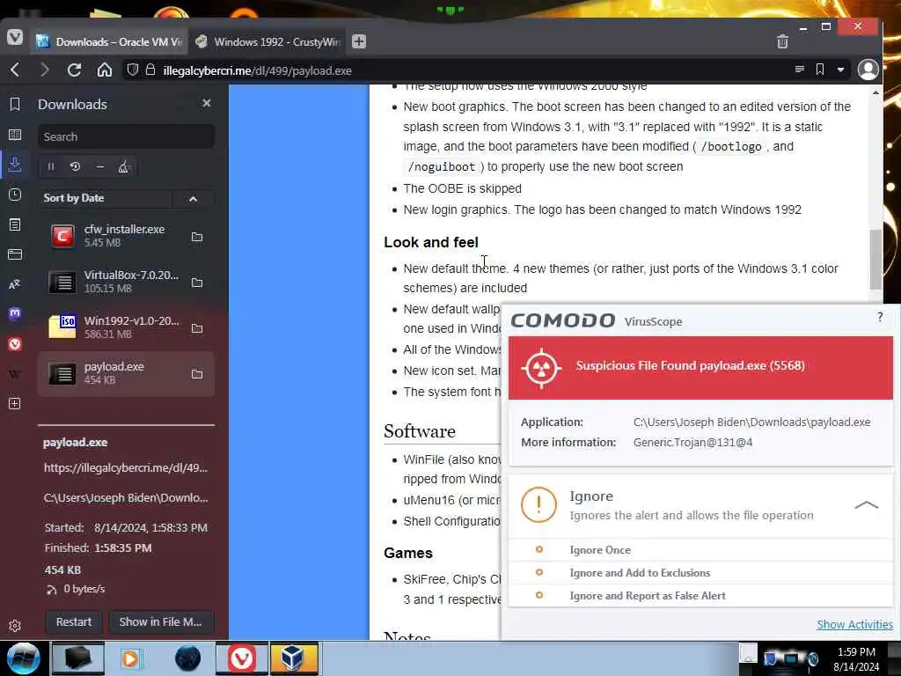Open media player taskbar icon
Image resolution: width=901 pixels, height=676 pixels.
(x=130, y=658)
